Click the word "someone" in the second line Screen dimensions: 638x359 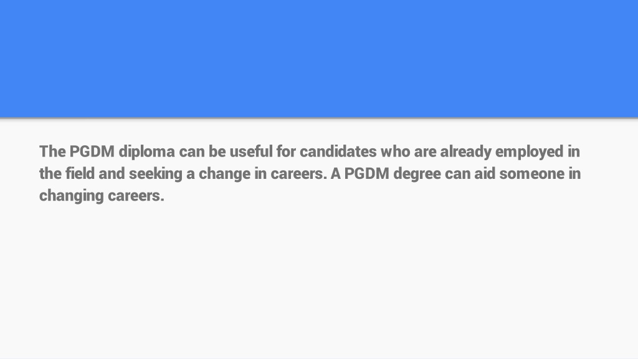(532, 174)
